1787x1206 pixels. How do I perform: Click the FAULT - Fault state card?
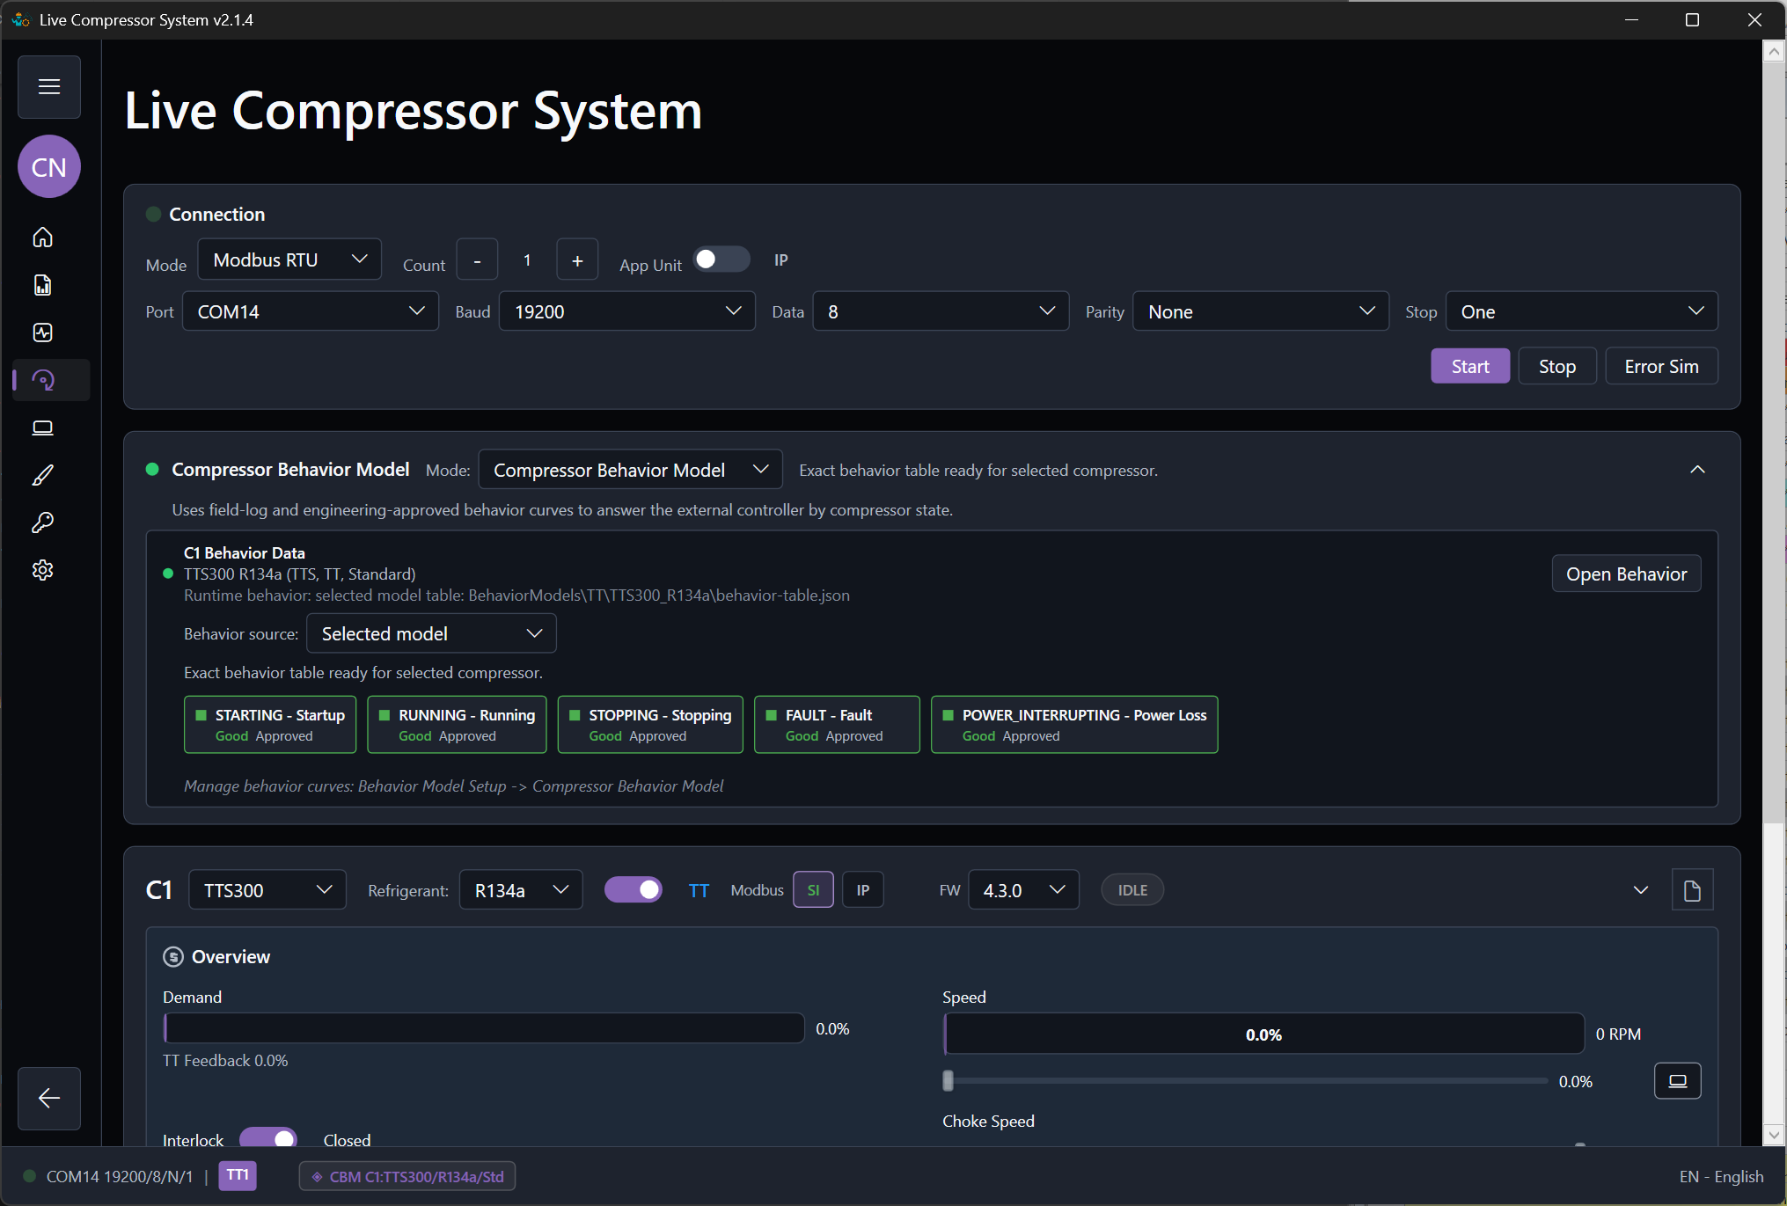click(837, 725)
